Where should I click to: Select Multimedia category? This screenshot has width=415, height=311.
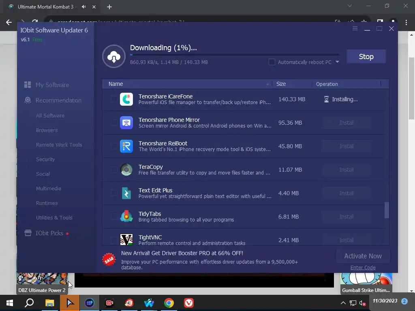pos(49,188)
